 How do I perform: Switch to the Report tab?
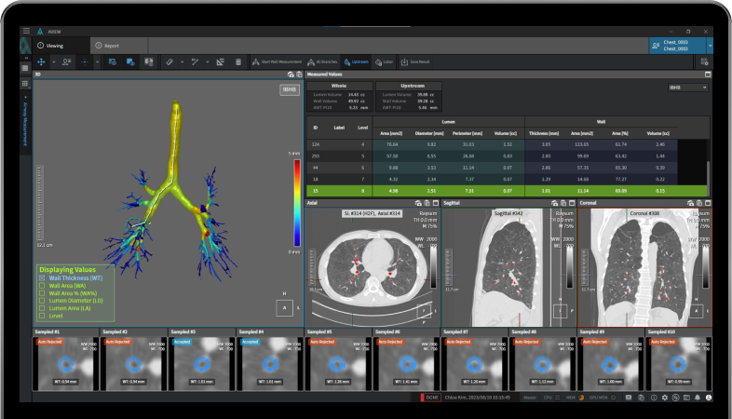[x=105, y=45]
